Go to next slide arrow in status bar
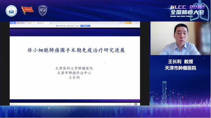 pyautogui.click(x=119, y=104)
